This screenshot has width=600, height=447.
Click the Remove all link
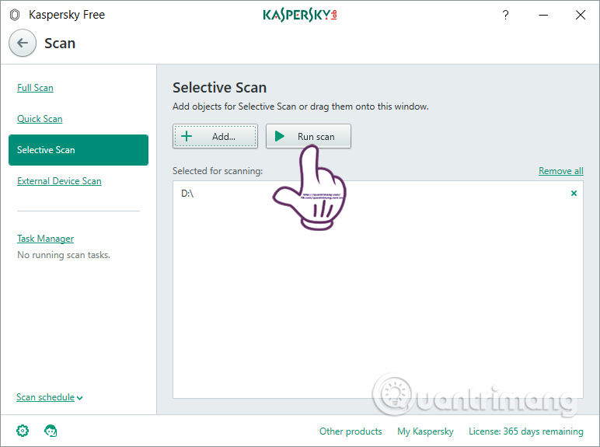coord(561,171)
